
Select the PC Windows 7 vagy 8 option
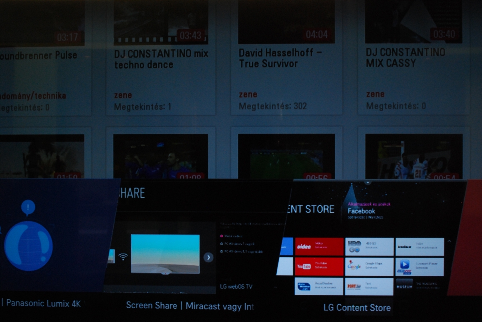[237, 244]
